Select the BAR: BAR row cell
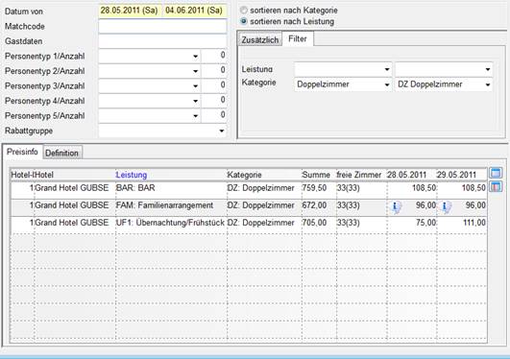The width and height of the screenshot is (510, 359). coord(135,188)
